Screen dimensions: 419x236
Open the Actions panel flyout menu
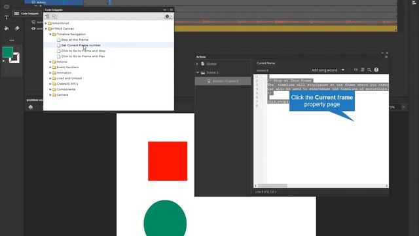386,57
